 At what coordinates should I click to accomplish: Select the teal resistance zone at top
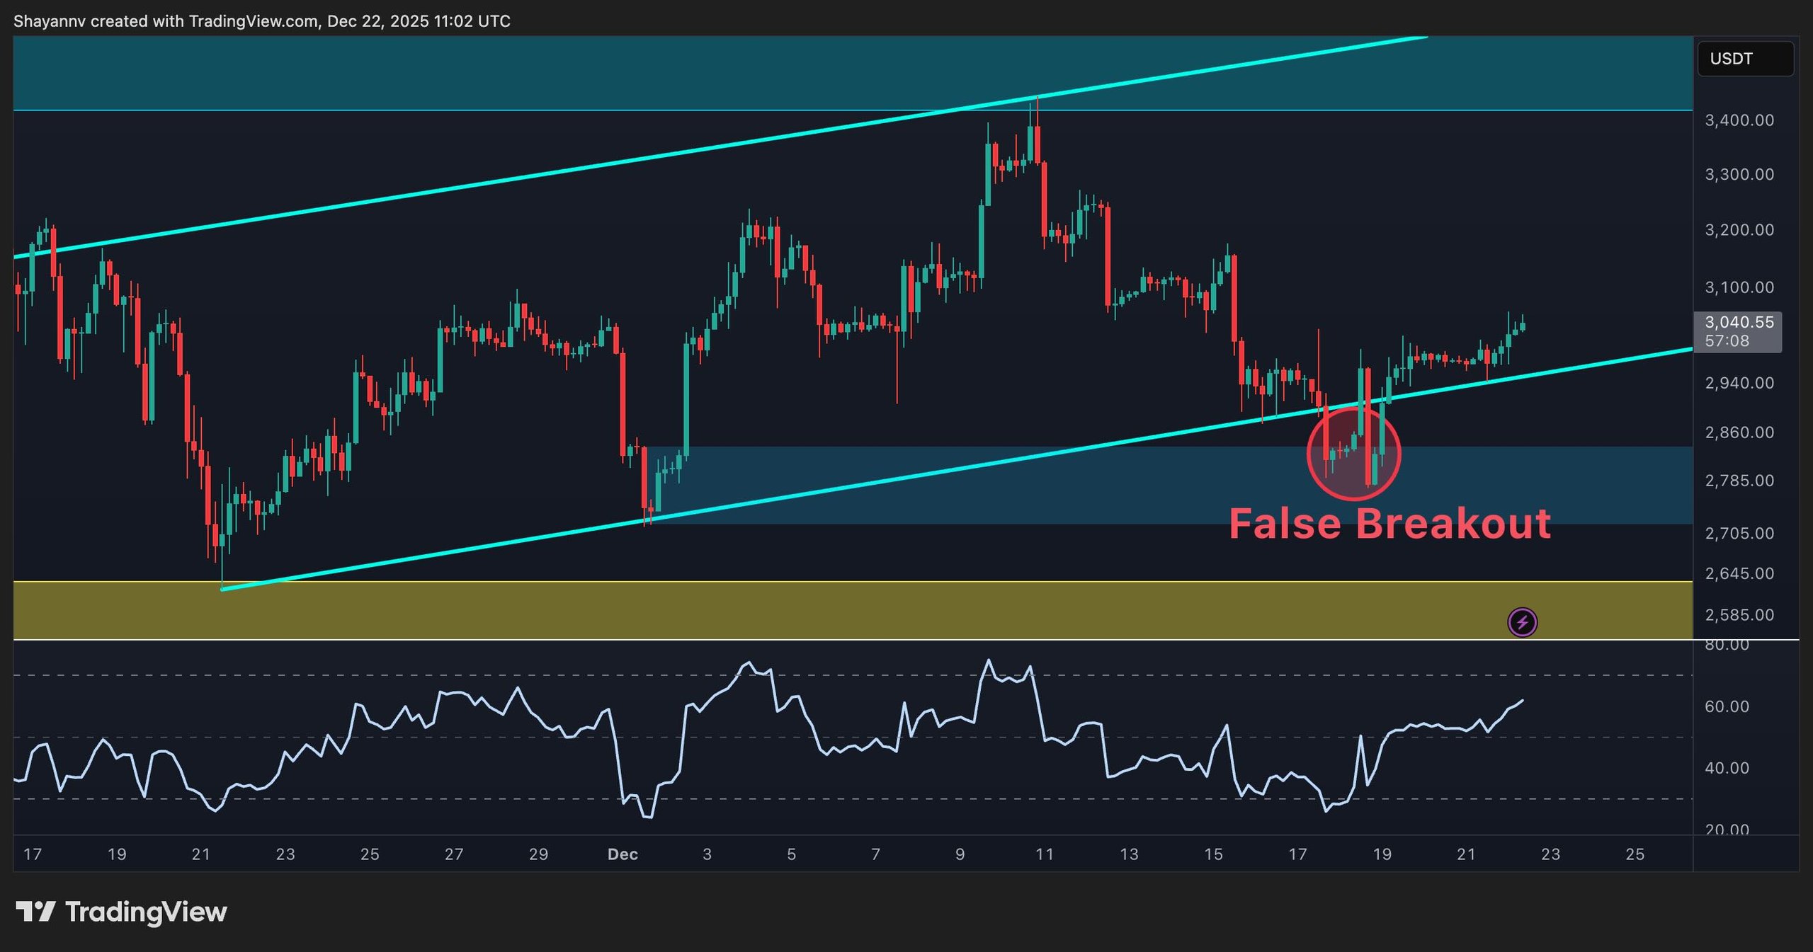[x=496, y=73]
